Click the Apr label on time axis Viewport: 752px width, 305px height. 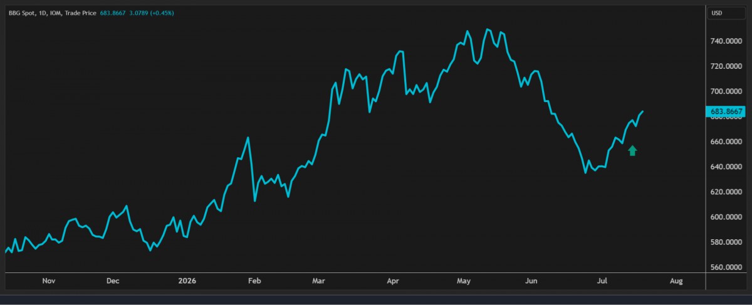[393, 282]
